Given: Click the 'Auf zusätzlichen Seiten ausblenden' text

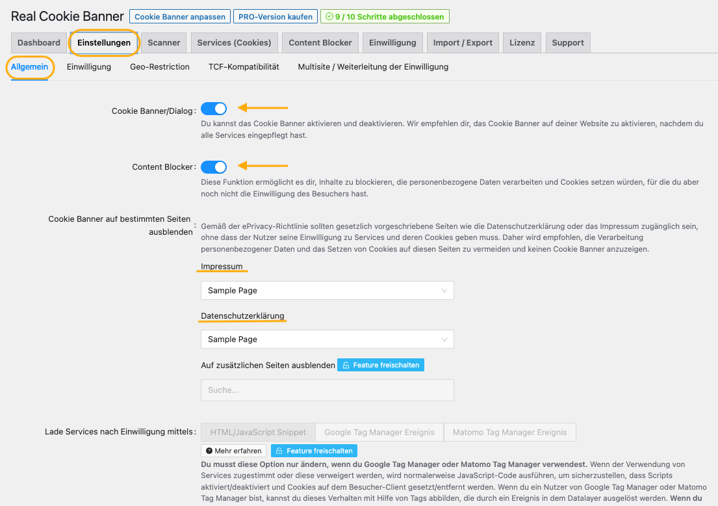Looking at the screenshot, I should pos(268,366).
